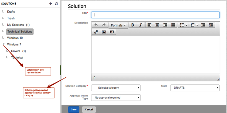This screenshot has height=113, width=227.
Task: Center-align the description text
Action: pyautogui.click(x=157, y=25)
